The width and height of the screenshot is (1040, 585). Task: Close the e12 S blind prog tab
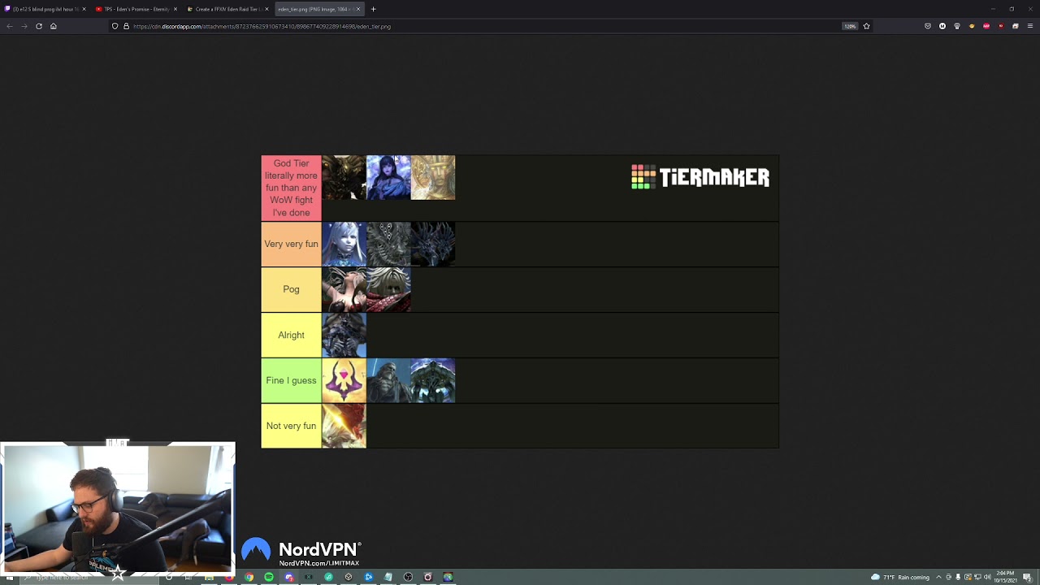tap(84, 9)
